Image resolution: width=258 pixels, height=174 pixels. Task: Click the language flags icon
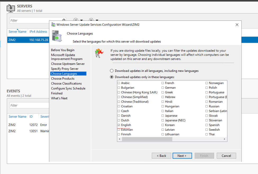click(99, 53)
